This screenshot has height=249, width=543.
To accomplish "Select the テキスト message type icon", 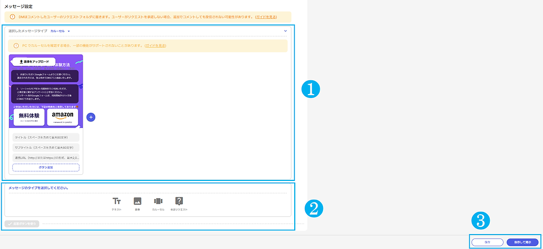I will (116, 201).
